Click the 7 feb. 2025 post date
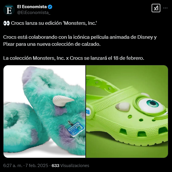The width and height of the screenshot is (172, 172). coord(37,165)
